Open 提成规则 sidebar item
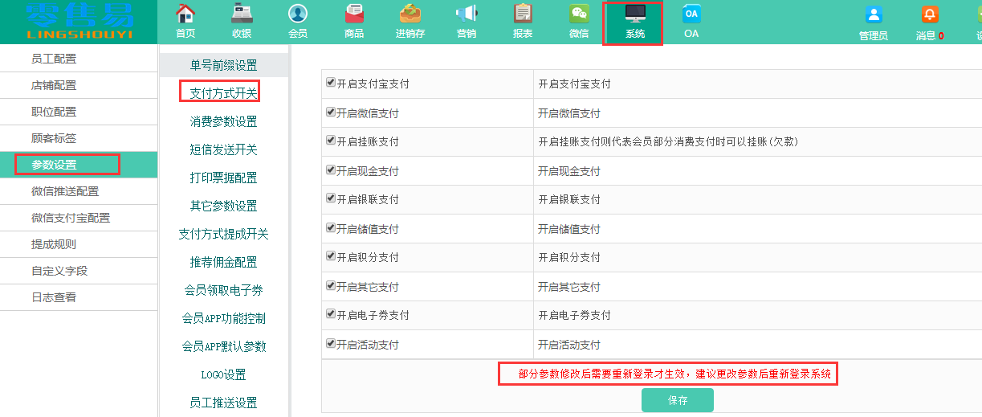The width and height of the screenshot is (982, 417). pos(79,244)
